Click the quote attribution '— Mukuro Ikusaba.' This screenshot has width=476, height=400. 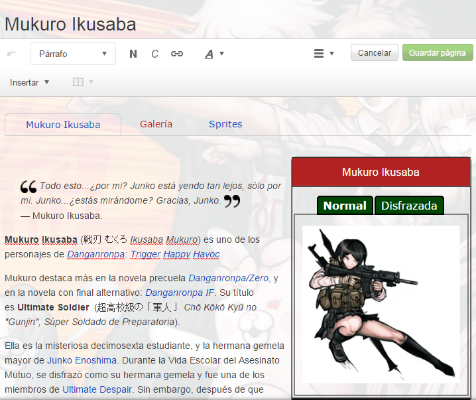click(x=62, y=216)
